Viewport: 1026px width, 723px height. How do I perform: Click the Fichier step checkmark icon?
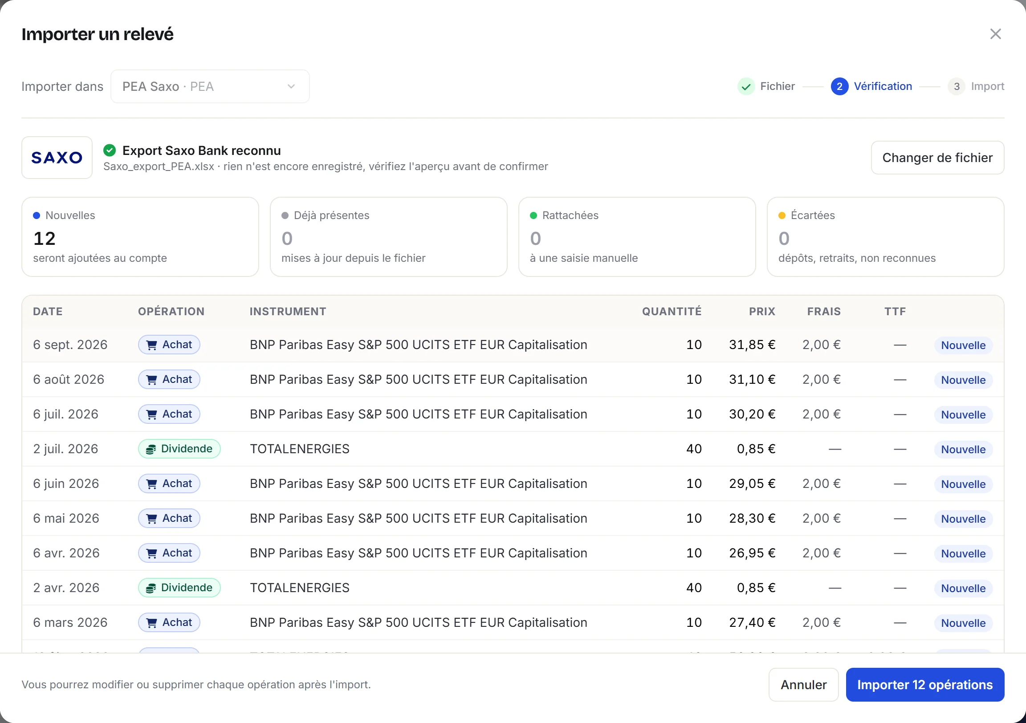pos(746,86)
